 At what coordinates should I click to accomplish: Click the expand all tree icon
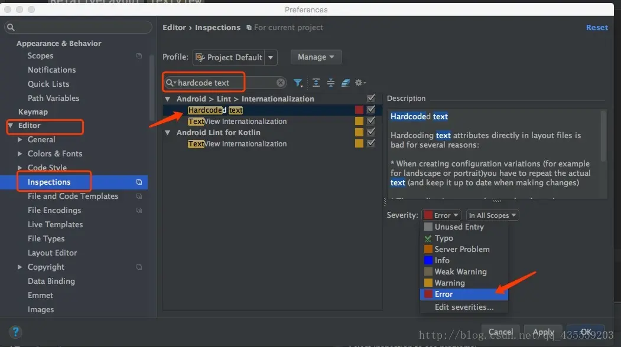[316, 83]
